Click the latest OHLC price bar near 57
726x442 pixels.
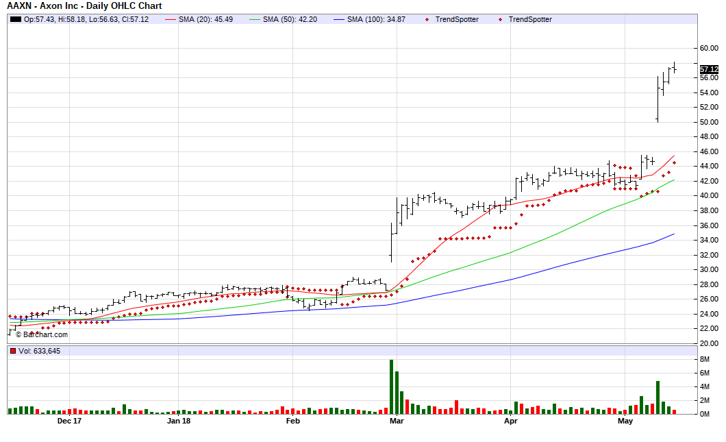click(x=675, y=68)
